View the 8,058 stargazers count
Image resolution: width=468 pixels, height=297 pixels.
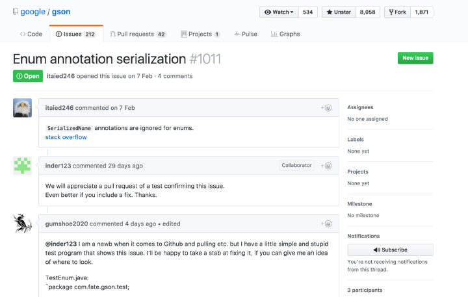click(x=368, y=12)
